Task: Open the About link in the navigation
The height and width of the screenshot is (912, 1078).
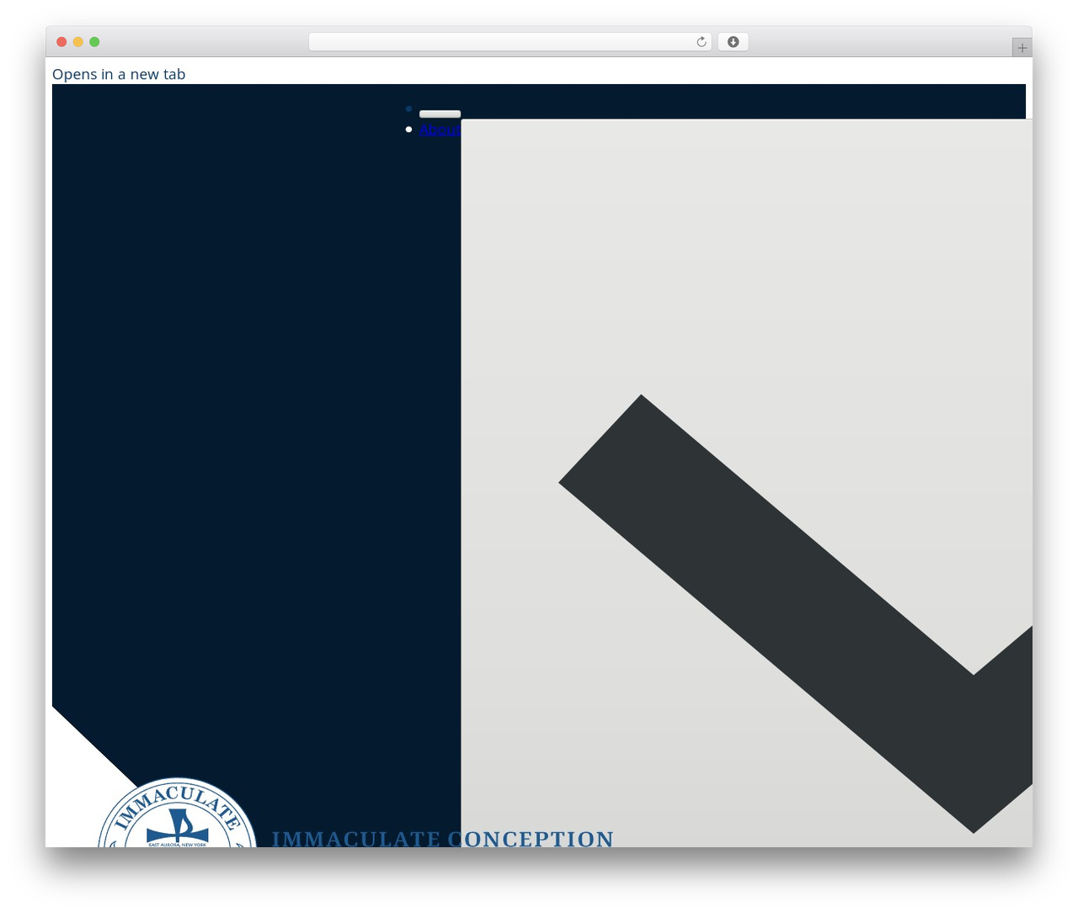Action: (x=440, y=130)
